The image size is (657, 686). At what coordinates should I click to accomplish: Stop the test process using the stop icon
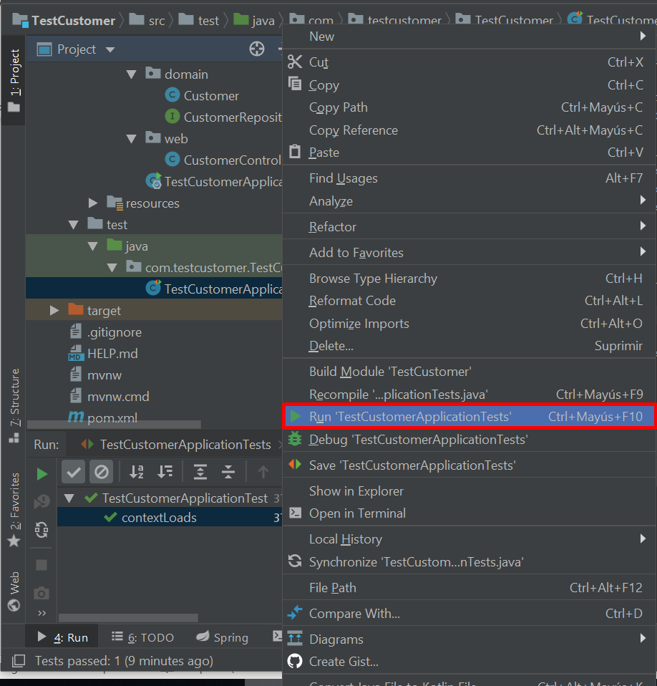click(42, 564)
